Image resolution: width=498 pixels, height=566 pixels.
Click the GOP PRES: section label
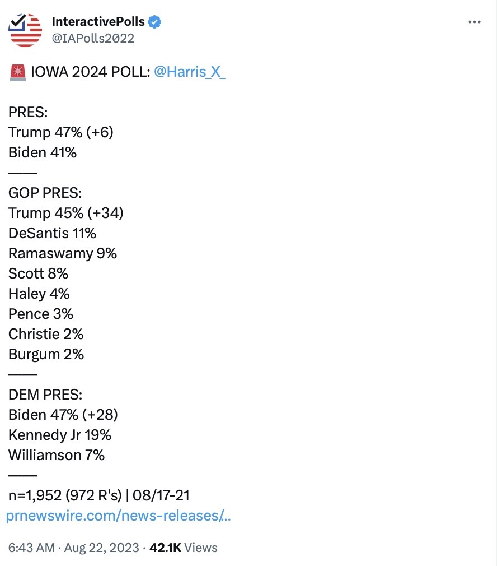click(45, 193)
